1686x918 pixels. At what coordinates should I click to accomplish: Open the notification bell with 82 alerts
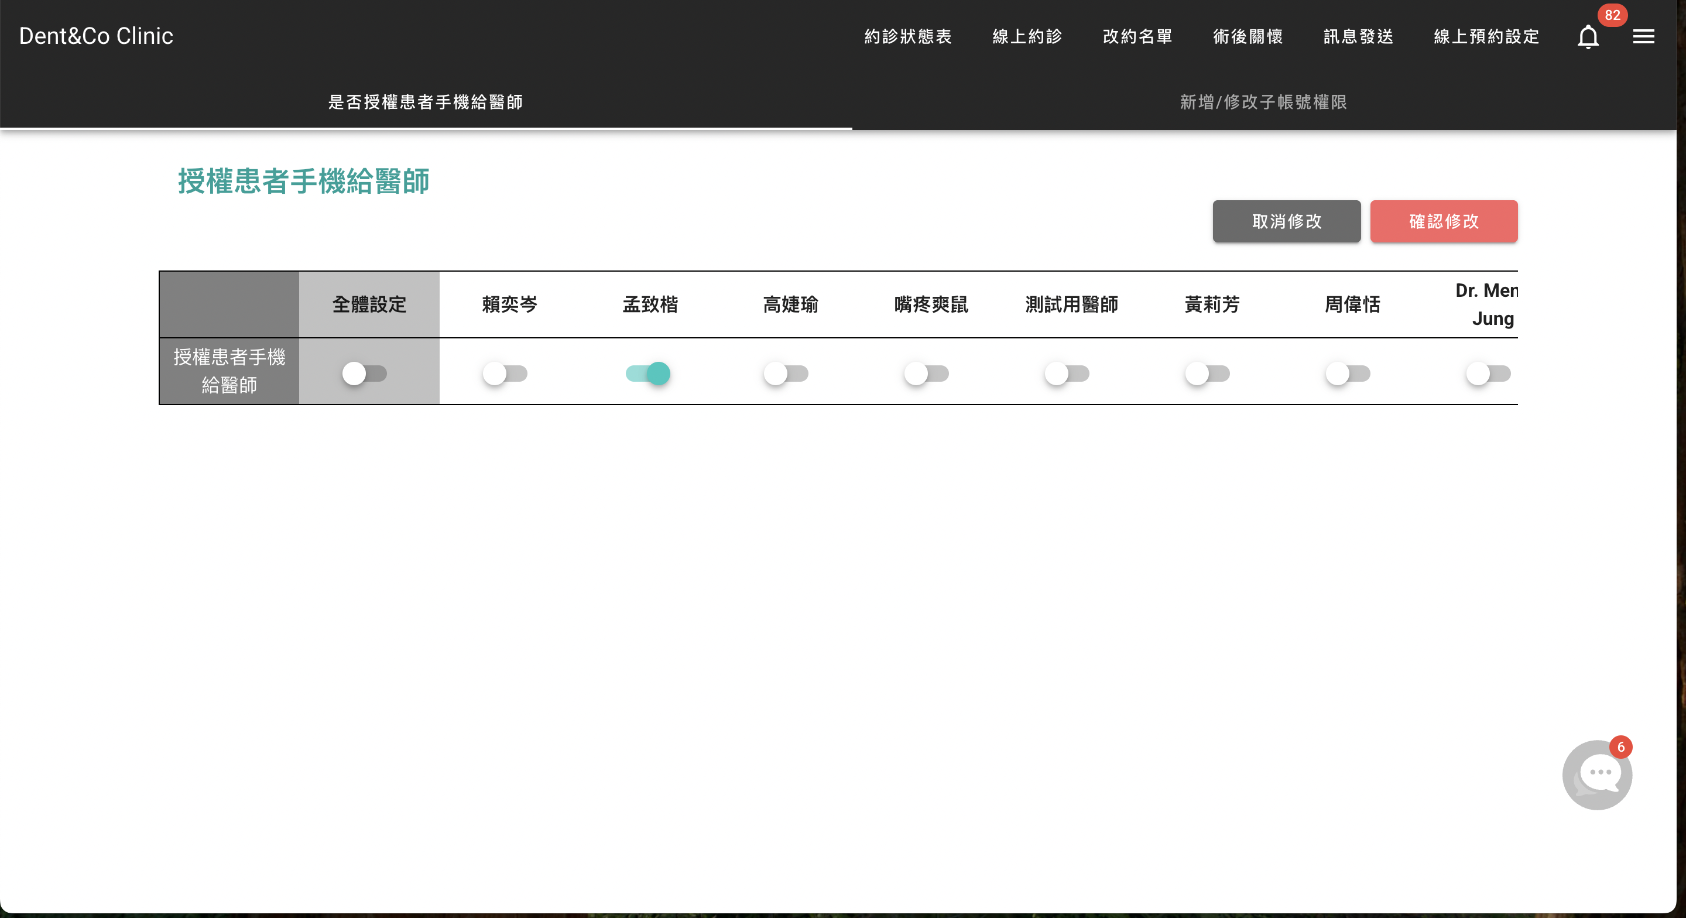(x=1588, y=37)
